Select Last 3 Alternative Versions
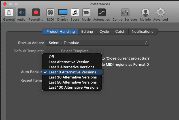 pyautogui.click(x=72, y=67)
